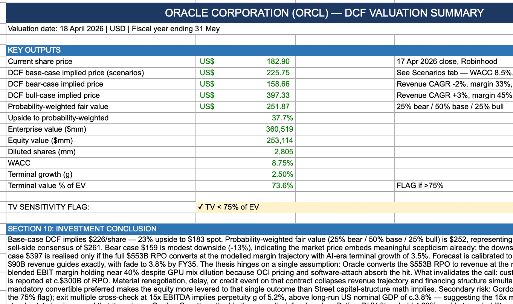Screen dimensions: 513x304
Task: Click the 'TV SENSITIVITY FLAG:' label
Action: [49, 207]
